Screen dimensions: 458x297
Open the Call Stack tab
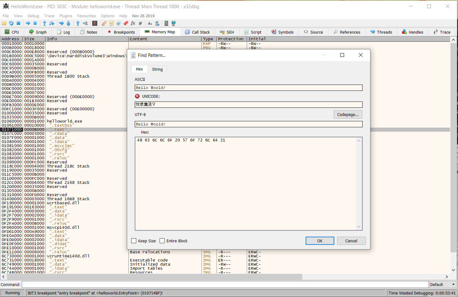pos(197,32)
